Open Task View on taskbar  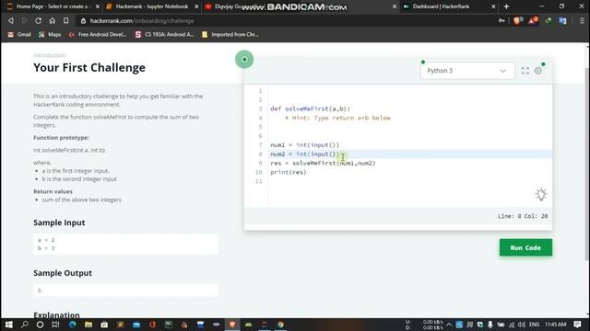pos(55,325)
